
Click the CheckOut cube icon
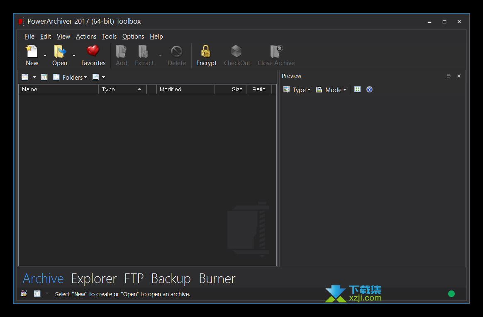[x=237, y=51]
